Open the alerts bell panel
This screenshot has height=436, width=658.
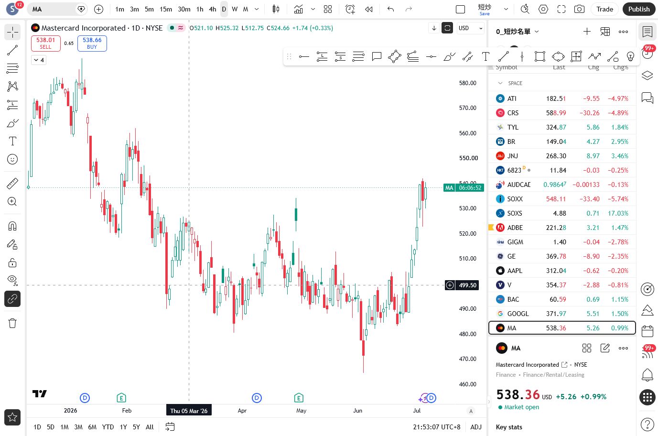(647, 375)
